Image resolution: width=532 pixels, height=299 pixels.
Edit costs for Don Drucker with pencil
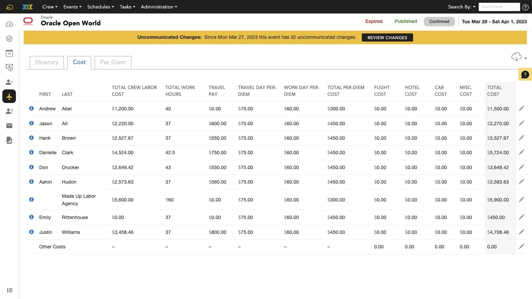pos(522,167)
